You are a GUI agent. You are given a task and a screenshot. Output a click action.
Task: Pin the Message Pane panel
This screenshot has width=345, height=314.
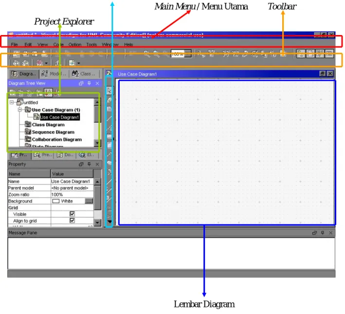pyautogui.click(x=323, y=233)
